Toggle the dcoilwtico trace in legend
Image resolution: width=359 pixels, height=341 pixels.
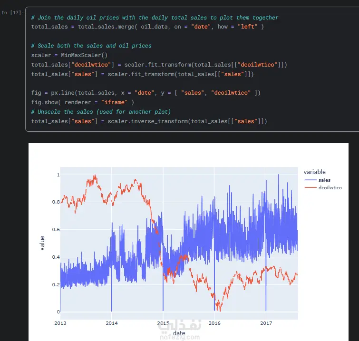pyautogui.click(x=330, y=188)
